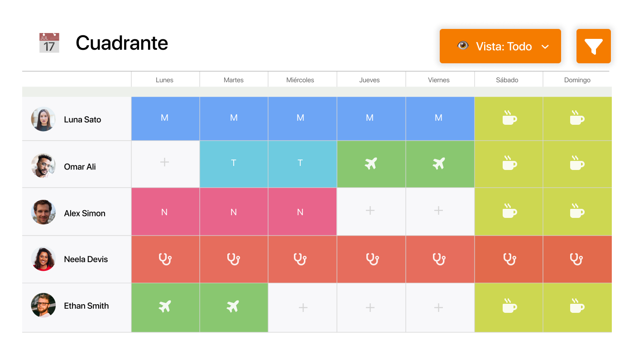Screen dimensions: 634x349
Task: Click the calendar icon beside Cuadrante
Action: pos(49,43)
